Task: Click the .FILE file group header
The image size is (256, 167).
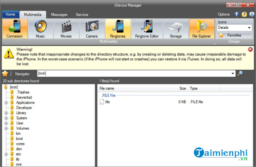Action: pyautogui.click(x=109, y=95)
